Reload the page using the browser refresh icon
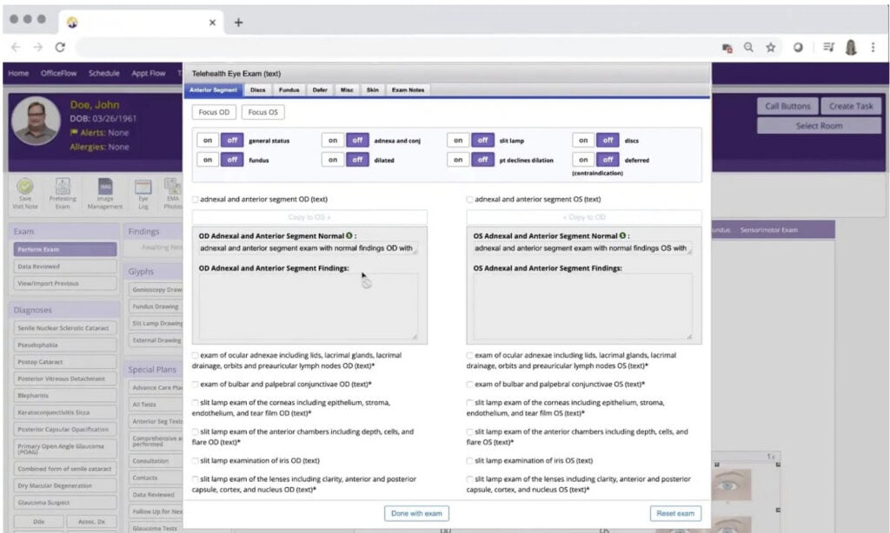 [60, 48]
